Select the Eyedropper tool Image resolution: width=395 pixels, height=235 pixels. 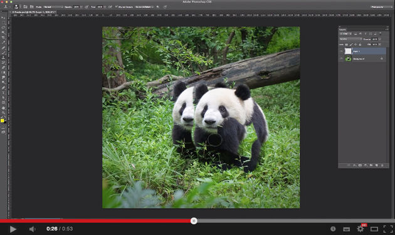click(3, 43)
